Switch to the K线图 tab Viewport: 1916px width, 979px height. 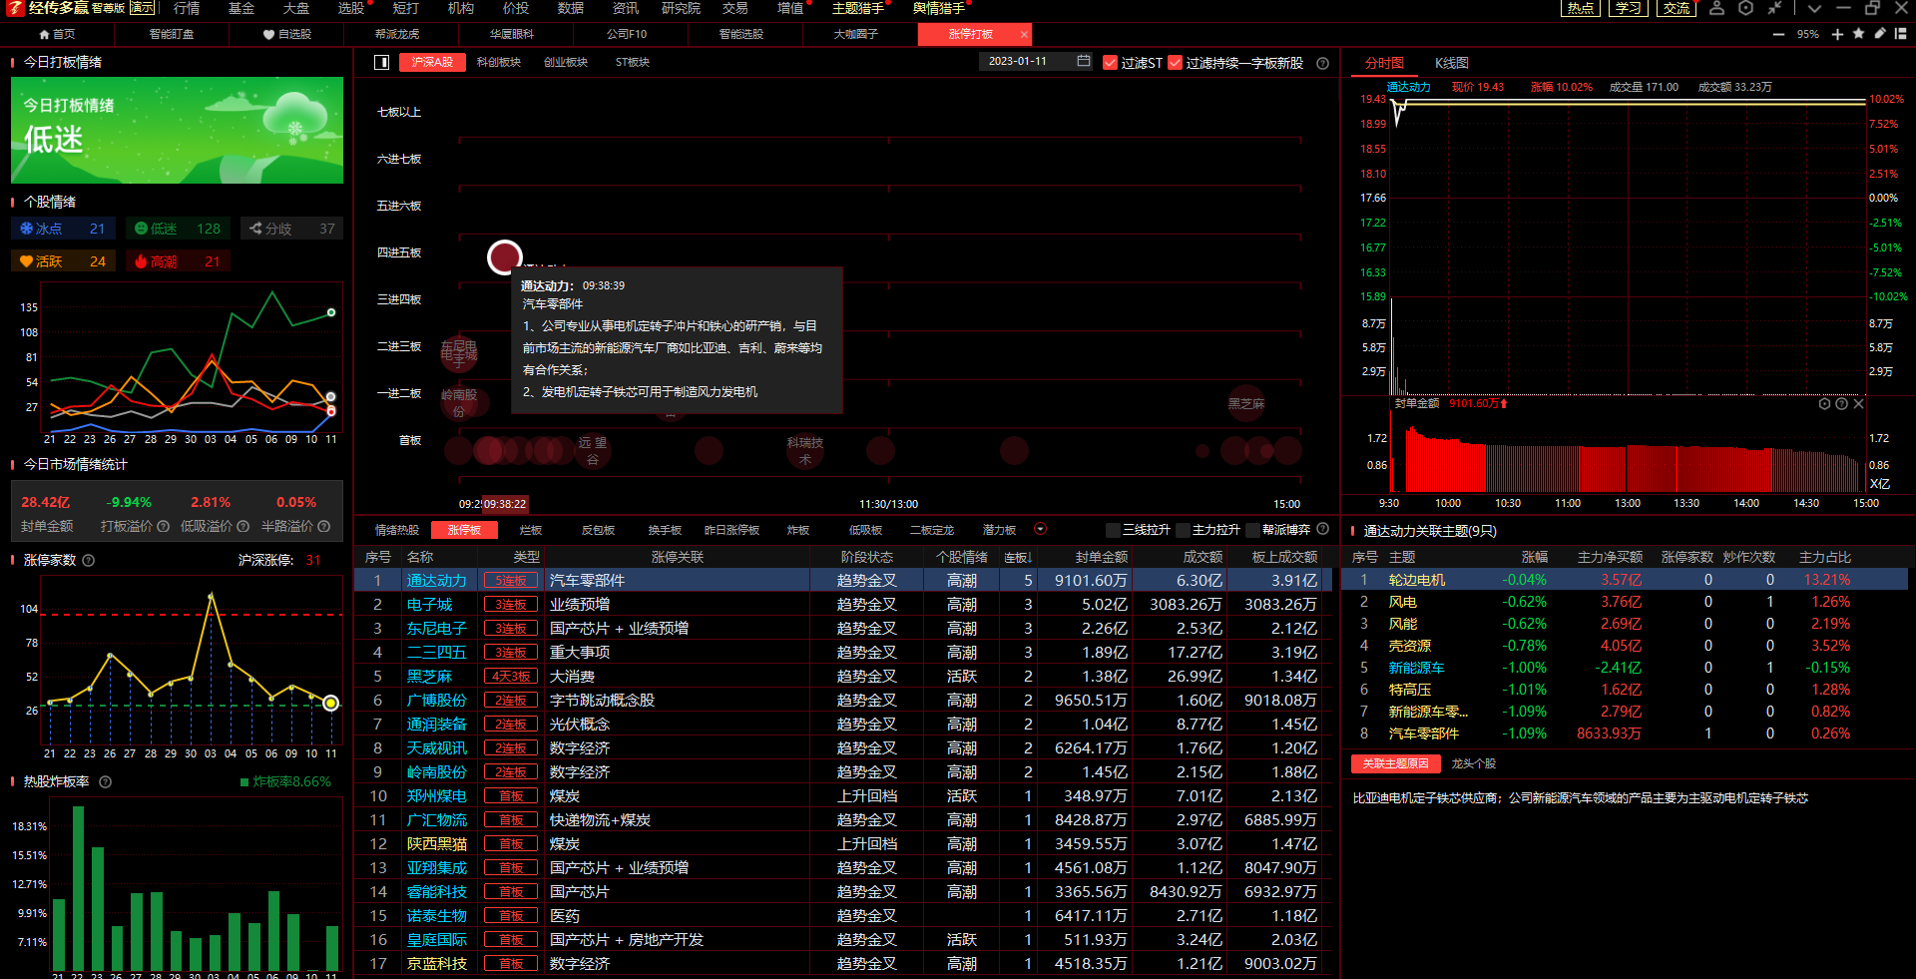[x=1451, y=63]
